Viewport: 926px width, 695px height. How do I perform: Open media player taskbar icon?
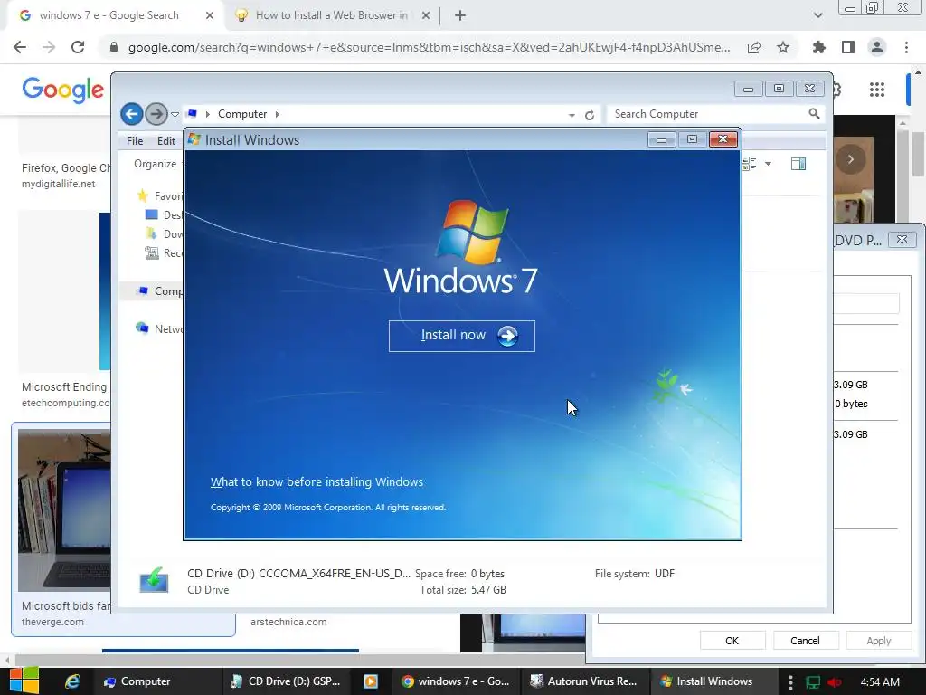point(371,681)
